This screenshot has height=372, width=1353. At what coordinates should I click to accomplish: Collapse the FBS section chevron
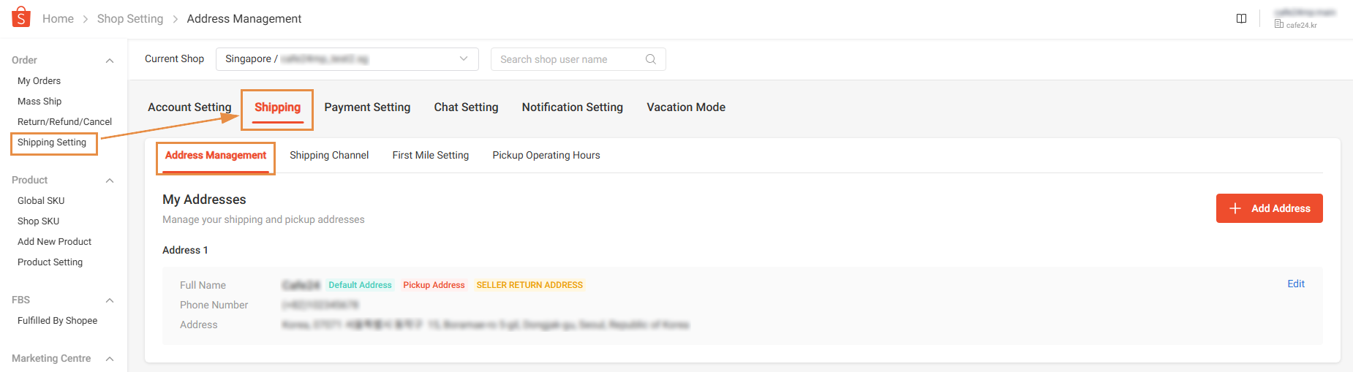(x=110, y=300)
